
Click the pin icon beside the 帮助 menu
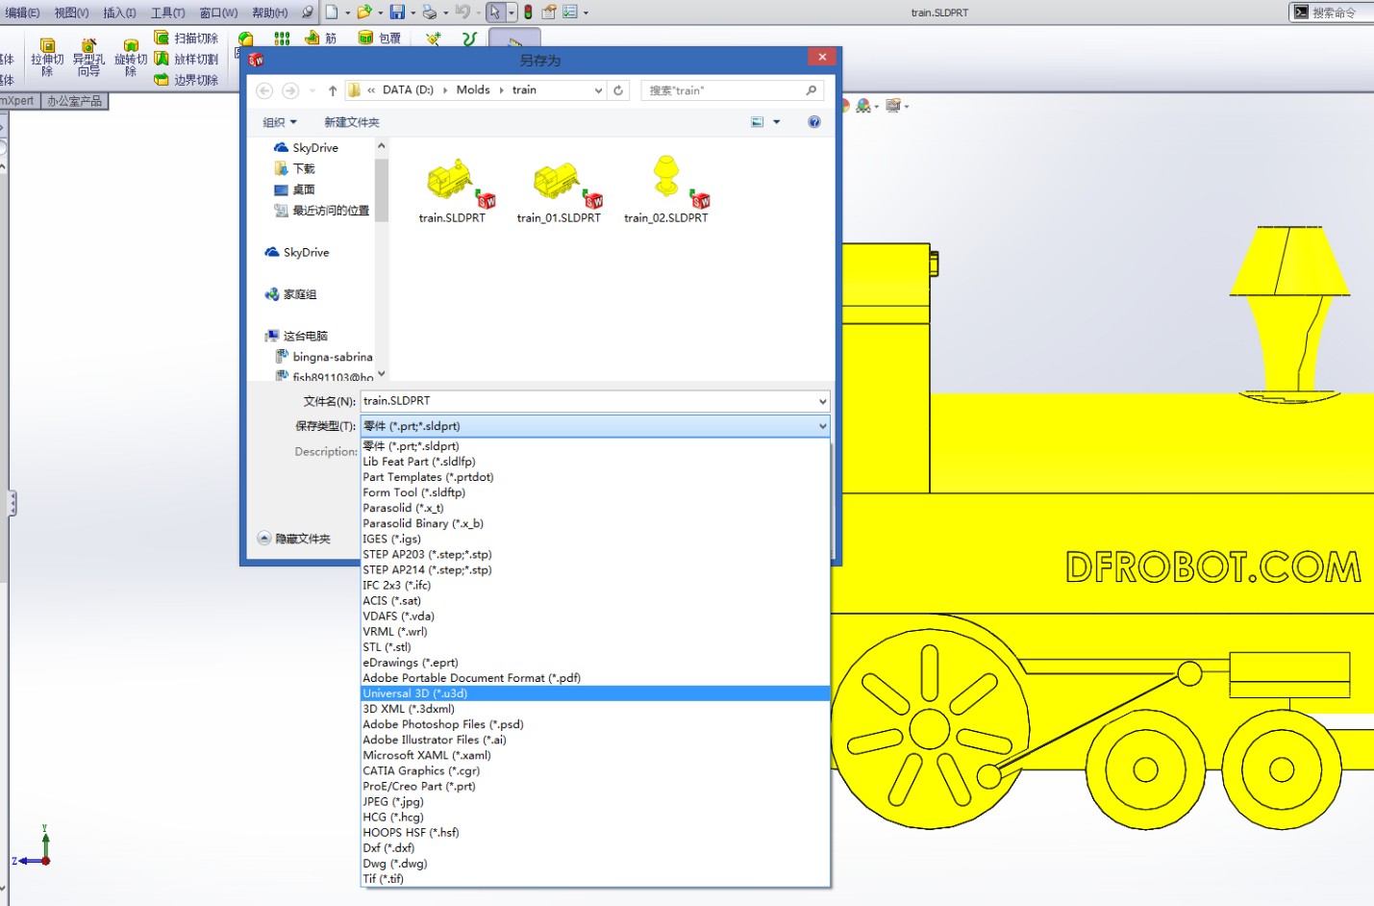(308, 12)
